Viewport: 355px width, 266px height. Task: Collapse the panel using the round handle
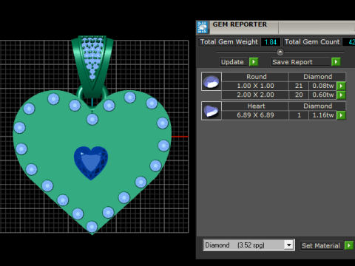[x=280, y=52]
